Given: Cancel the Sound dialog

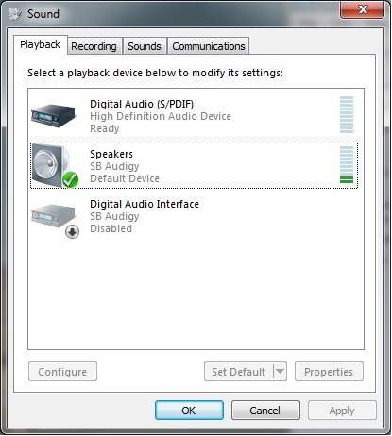Looking at the screenshot, I should (x=265, y=411).
